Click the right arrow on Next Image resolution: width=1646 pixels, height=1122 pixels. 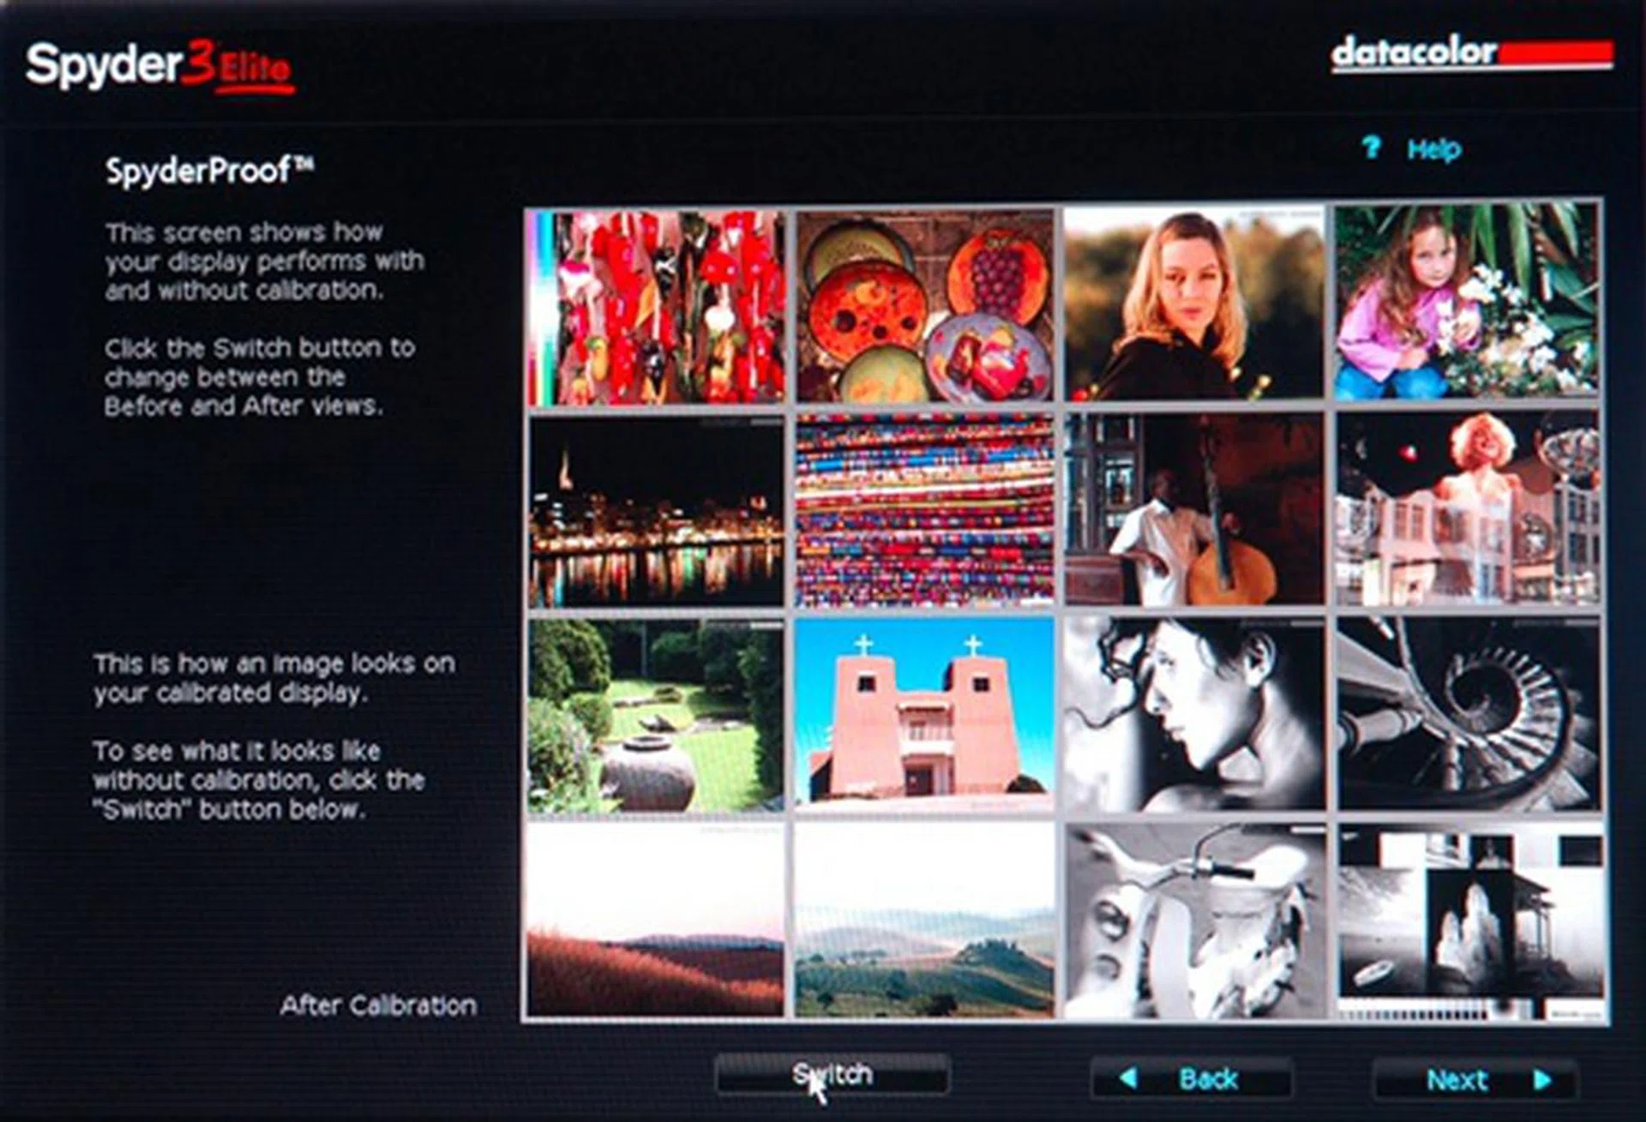[1543, 1079]
